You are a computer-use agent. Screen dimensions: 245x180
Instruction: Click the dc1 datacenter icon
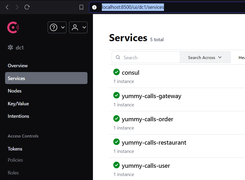(10, 47)
